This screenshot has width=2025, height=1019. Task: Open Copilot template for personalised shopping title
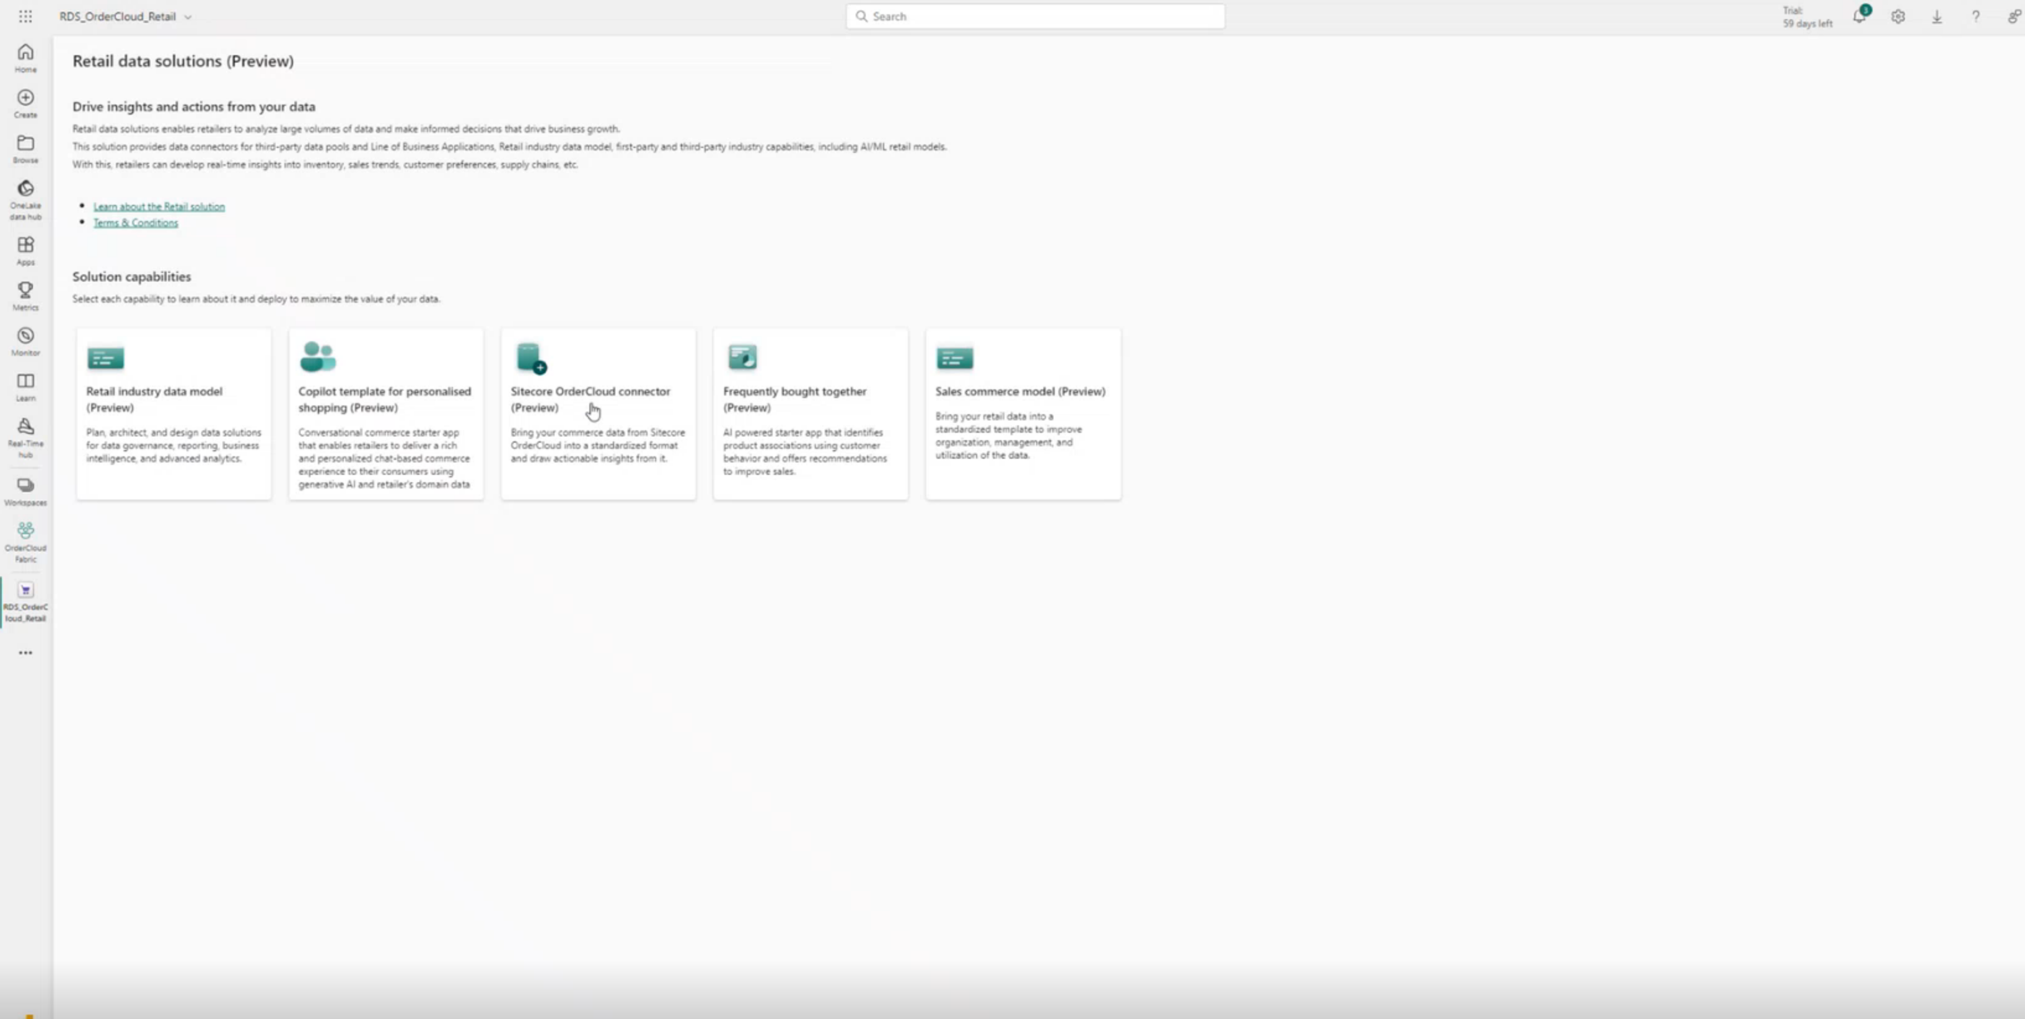tap(384, 399)
